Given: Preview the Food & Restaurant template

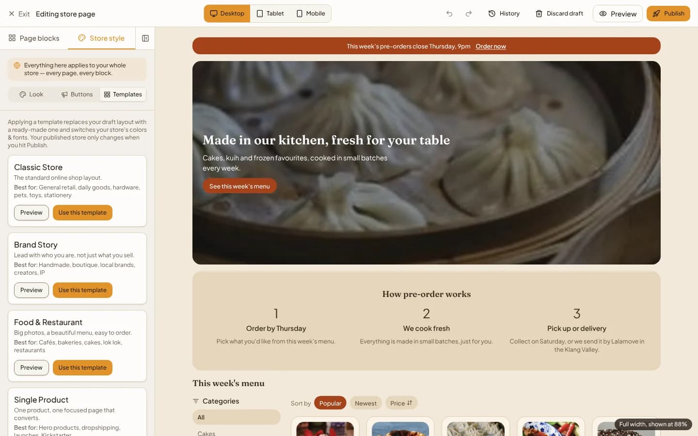Looking at the screenshot, I should click(32, 368).
